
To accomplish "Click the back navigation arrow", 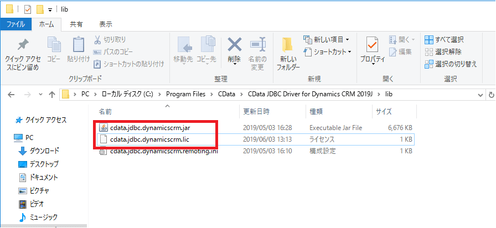I will [x=11, y=94].
